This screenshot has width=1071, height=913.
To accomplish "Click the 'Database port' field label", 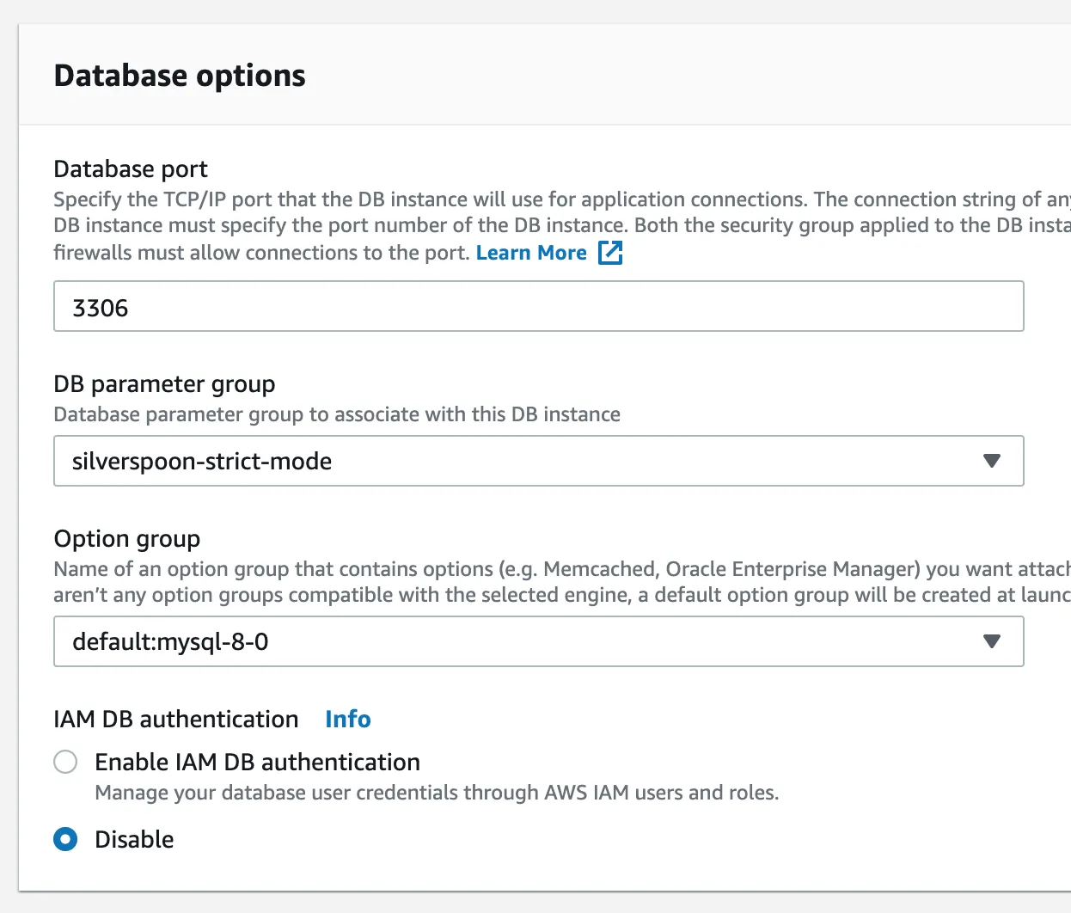I will coord(131,169).
